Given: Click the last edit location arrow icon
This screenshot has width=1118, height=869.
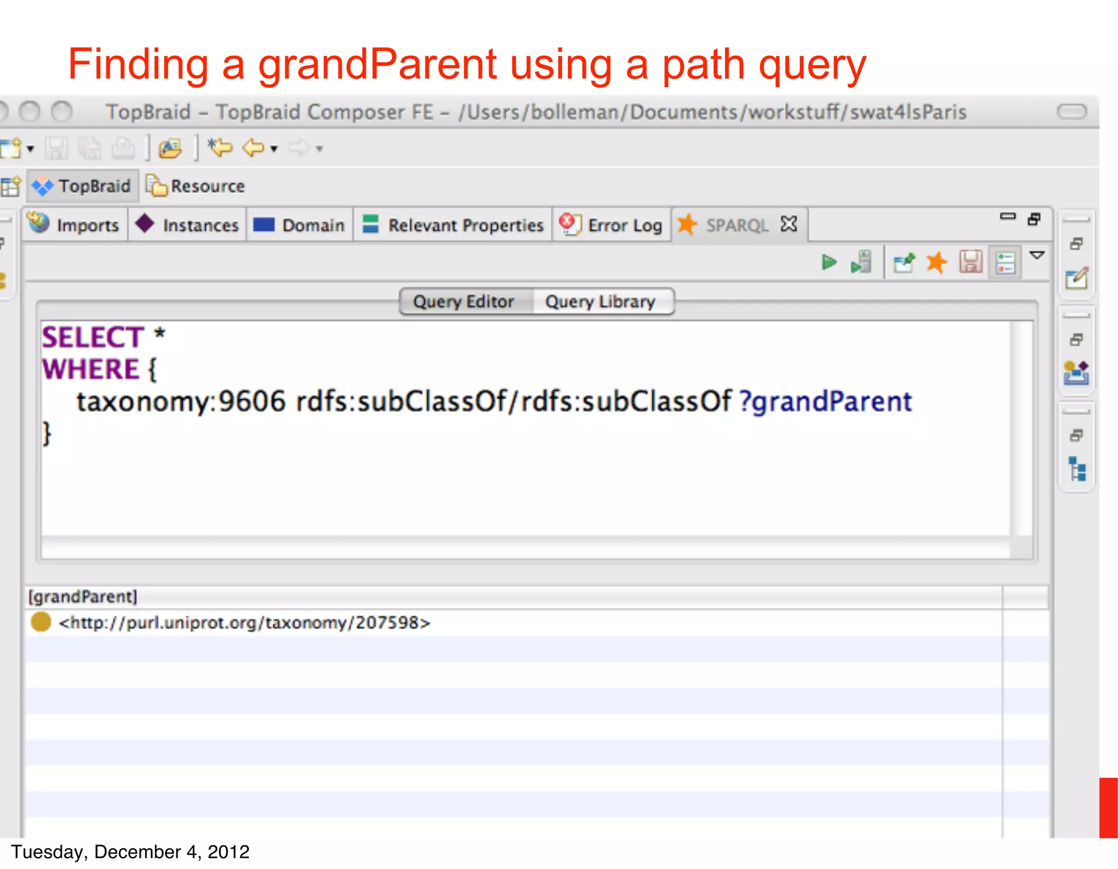Looking at the screenshot, I should tap(221, 147).
